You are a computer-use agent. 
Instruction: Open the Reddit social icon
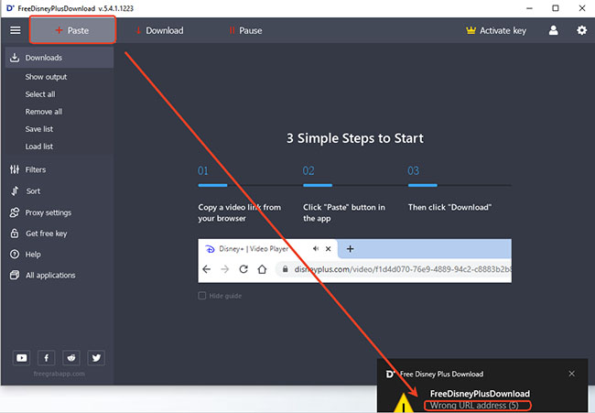71,357
